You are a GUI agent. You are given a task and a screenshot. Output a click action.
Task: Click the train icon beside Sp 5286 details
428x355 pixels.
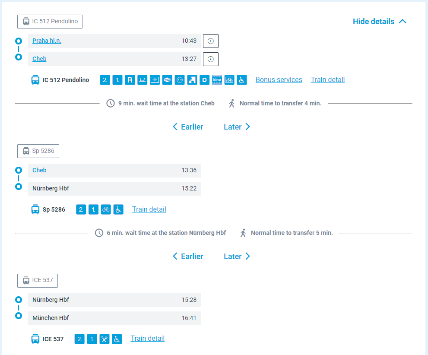tap(35, 209)
